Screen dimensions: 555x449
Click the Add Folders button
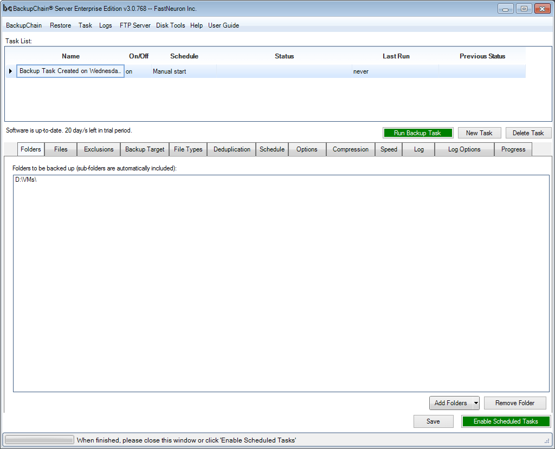(x=450, y=403)
